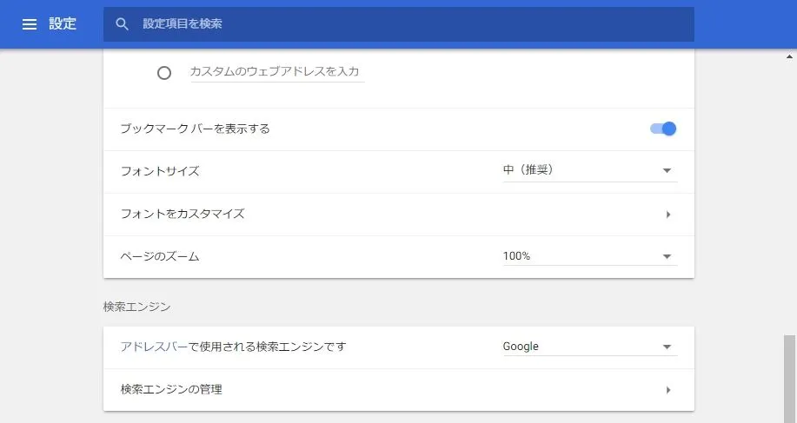
Task: Click the 検索エンジン section heading
Action: 136,307
